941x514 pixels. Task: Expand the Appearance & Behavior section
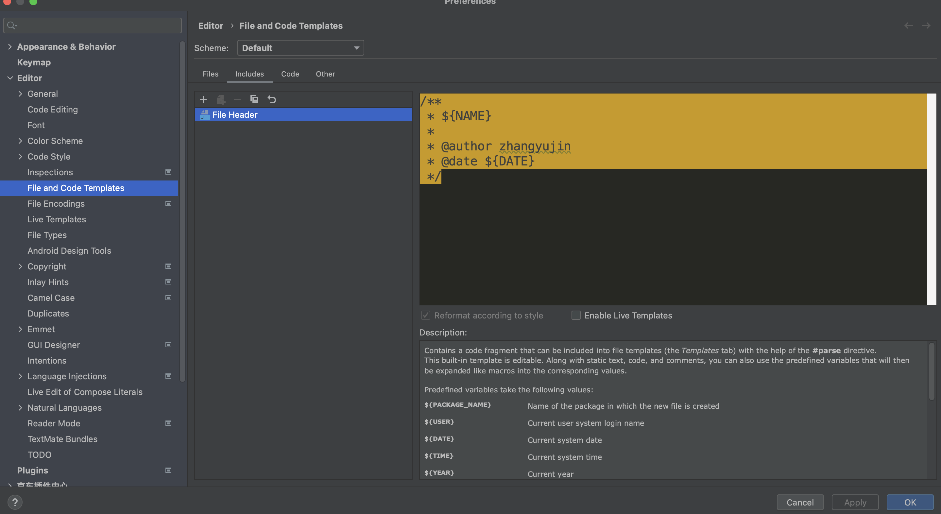coord(10,47)
